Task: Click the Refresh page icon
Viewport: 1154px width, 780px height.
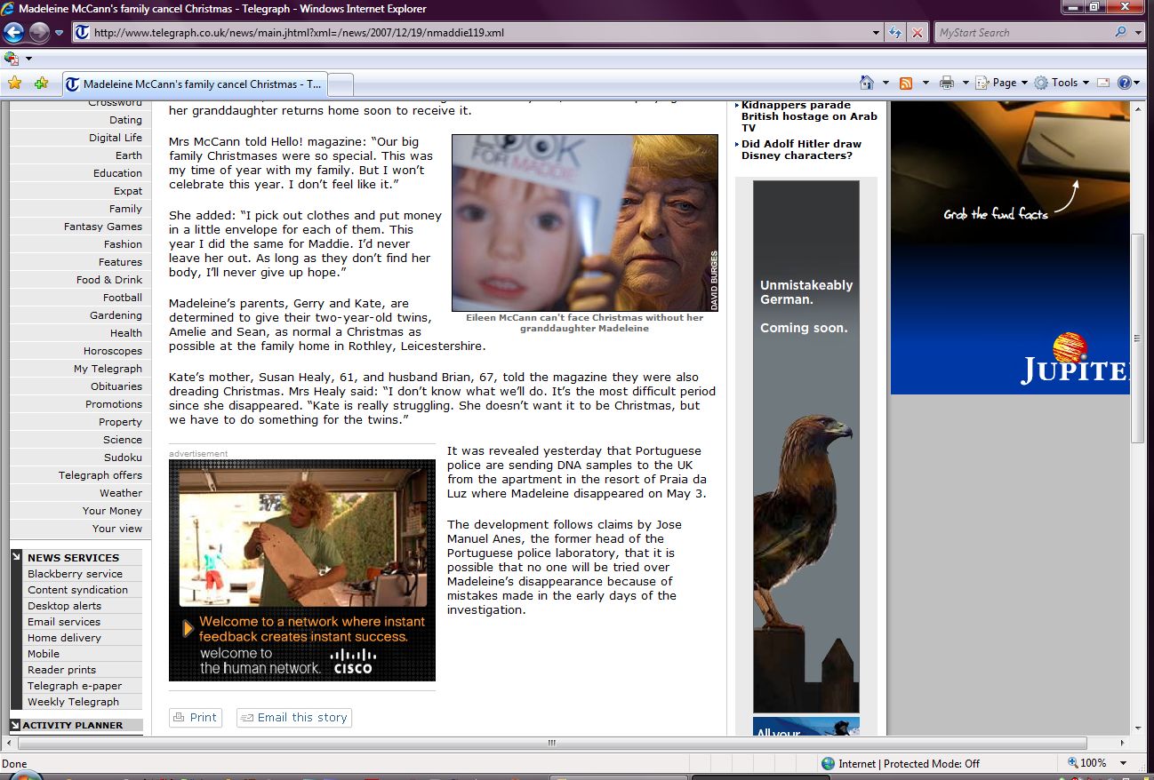Action: pos(896,33)
